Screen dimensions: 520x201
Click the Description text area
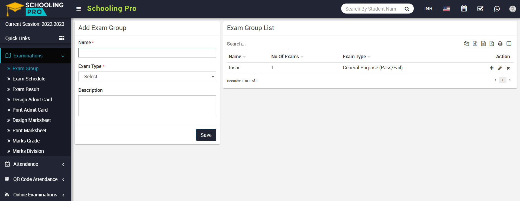pos(147,106)
